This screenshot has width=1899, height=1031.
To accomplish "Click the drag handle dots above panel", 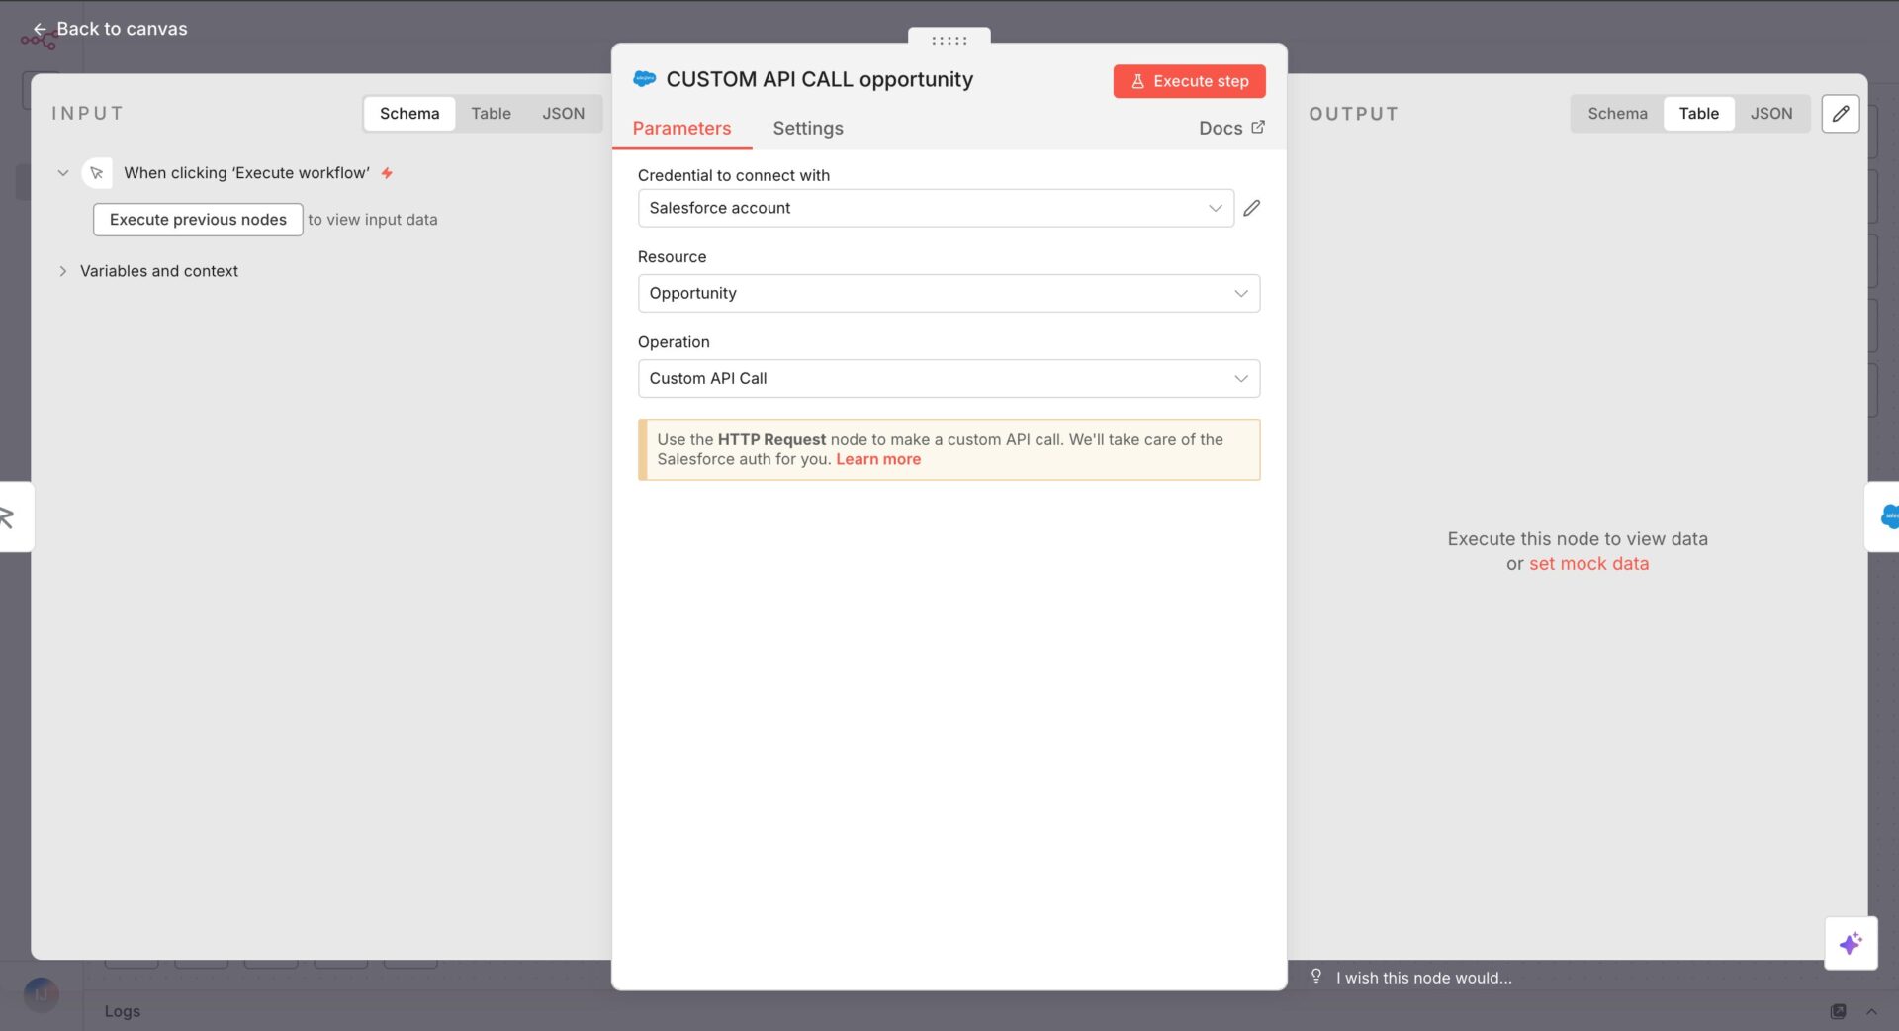I will (949, 41).
